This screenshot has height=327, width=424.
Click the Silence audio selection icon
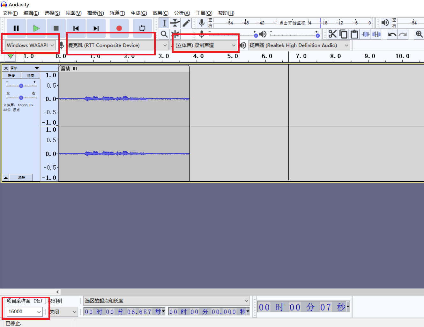(x=376, y=34)
